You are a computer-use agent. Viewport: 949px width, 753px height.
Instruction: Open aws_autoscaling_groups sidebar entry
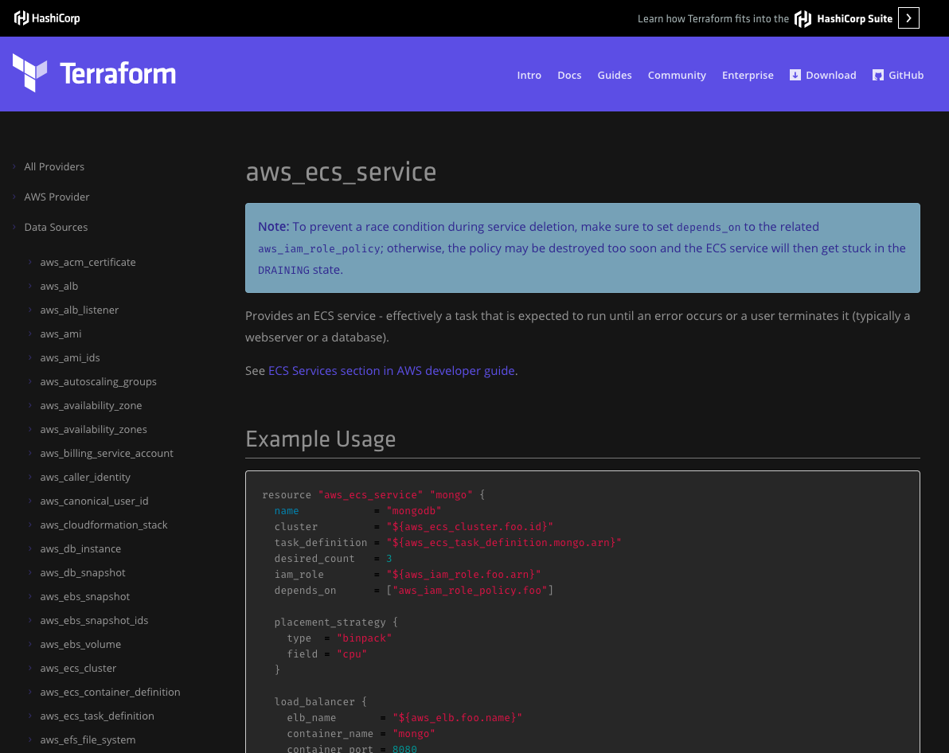coord(98,381)
